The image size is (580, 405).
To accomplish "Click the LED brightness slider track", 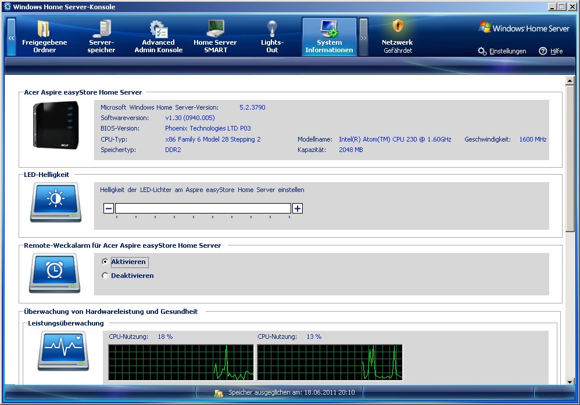I will pyautogui.click(x=203, y=208).
